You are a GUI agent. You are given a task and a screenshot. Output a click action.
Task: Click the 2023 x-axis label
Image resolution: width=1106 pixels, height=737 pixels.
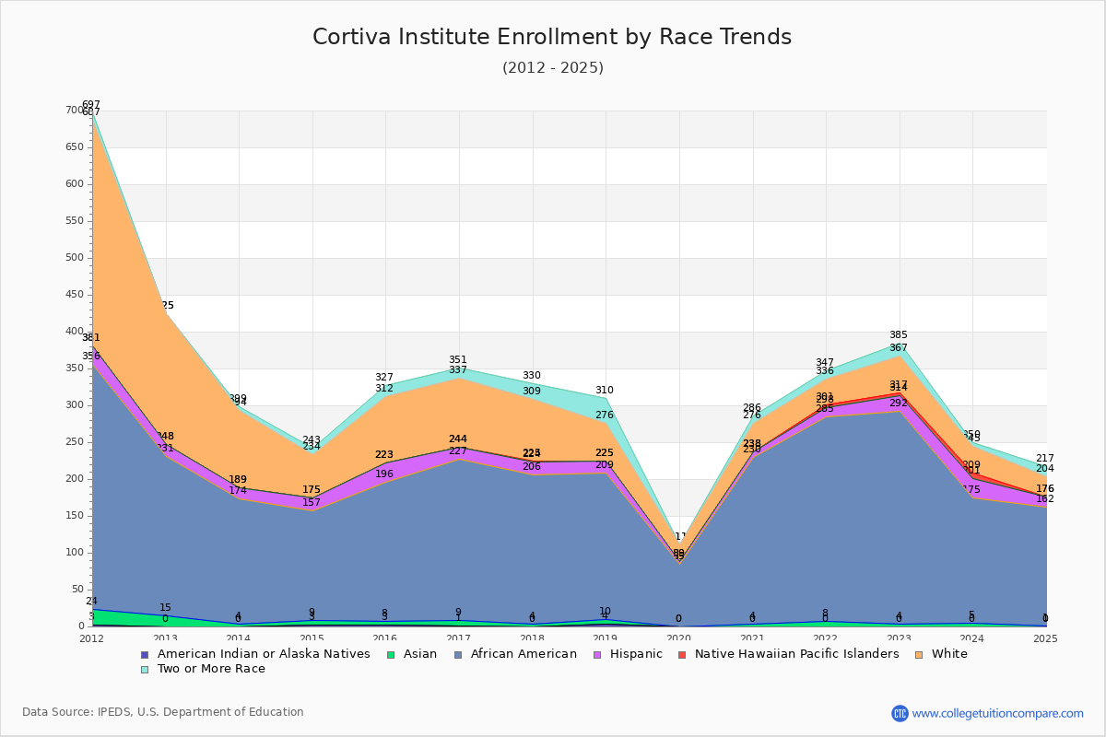[900, 638]
